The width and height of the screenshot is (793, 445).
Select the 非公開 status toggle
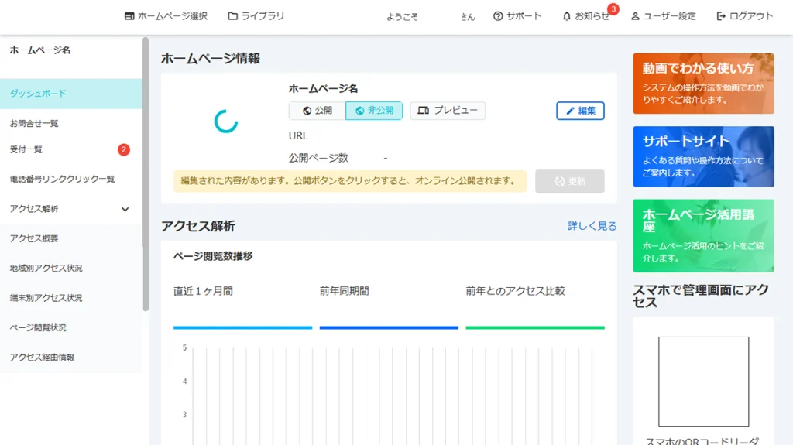(x=374, y=111)
